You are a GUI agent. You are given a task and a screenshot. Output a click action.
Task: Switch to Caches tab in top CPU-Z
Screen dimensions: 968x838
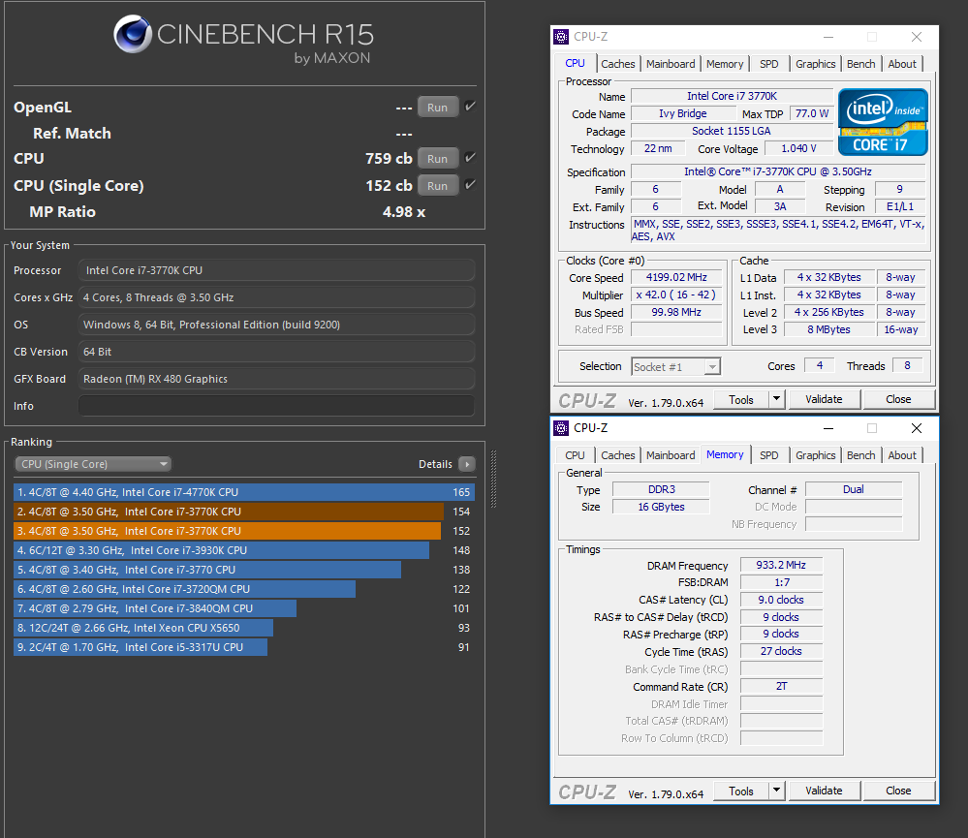pyautogui.click(x=618, y=64)
